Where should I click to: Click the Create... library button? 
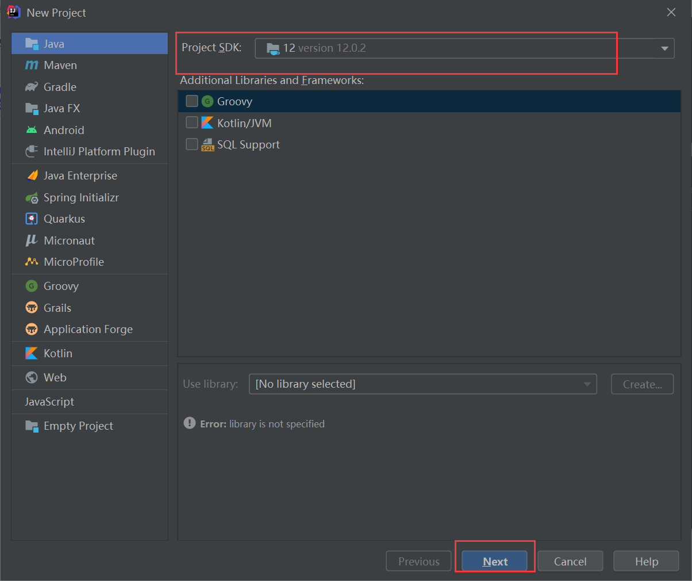[x=642, y=384]
